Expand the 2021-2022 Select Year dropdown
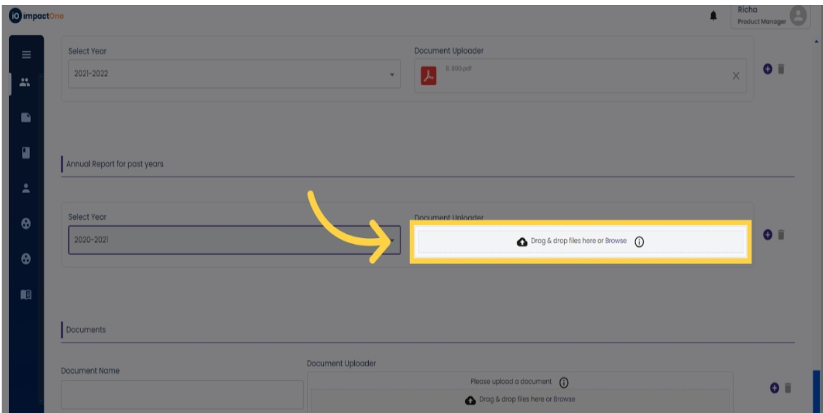Viewport: 823px width, 413px height. pos(234,74)
